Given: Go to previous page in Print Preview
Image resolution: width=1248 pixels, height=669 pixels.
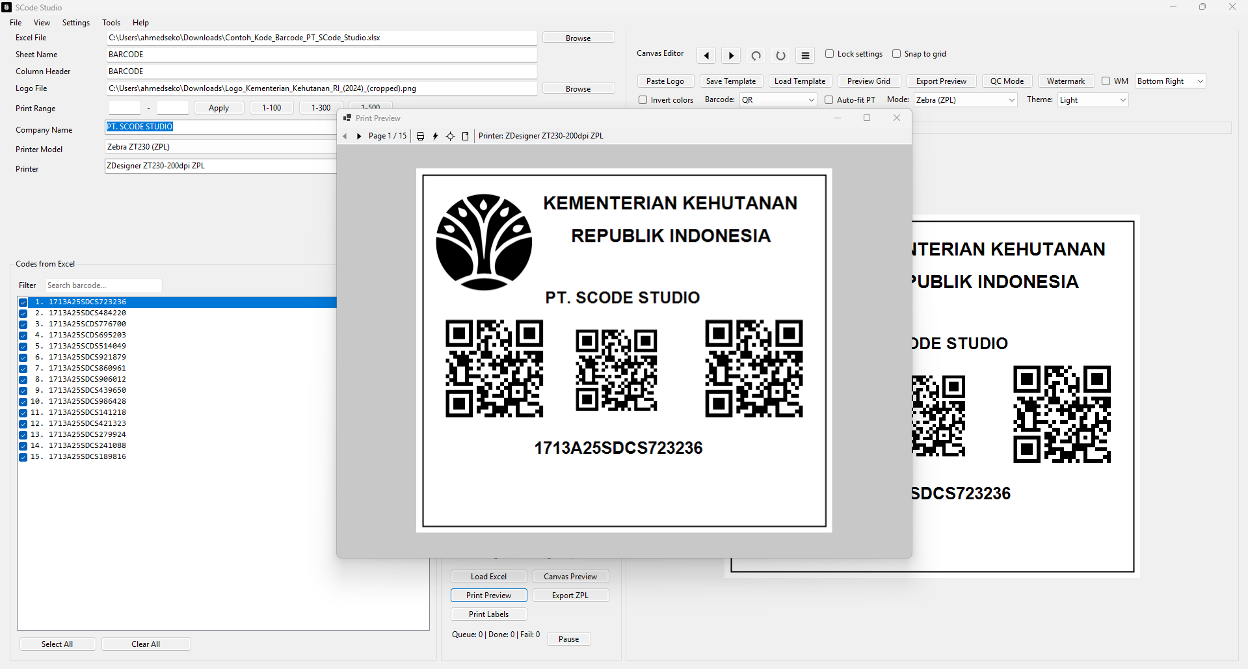Looking at the screenshot, I should pyautogui.click(x=345, y=136).
